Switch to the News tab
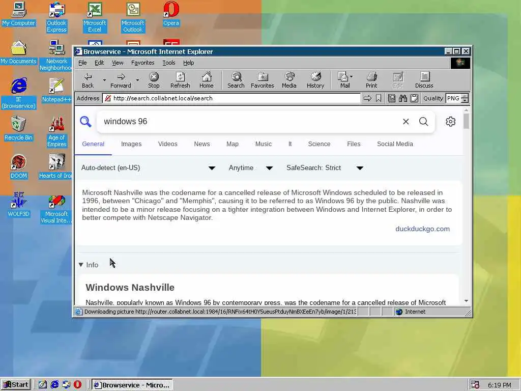The width and height of the screenshot is (521, 391). click(201, 144)
